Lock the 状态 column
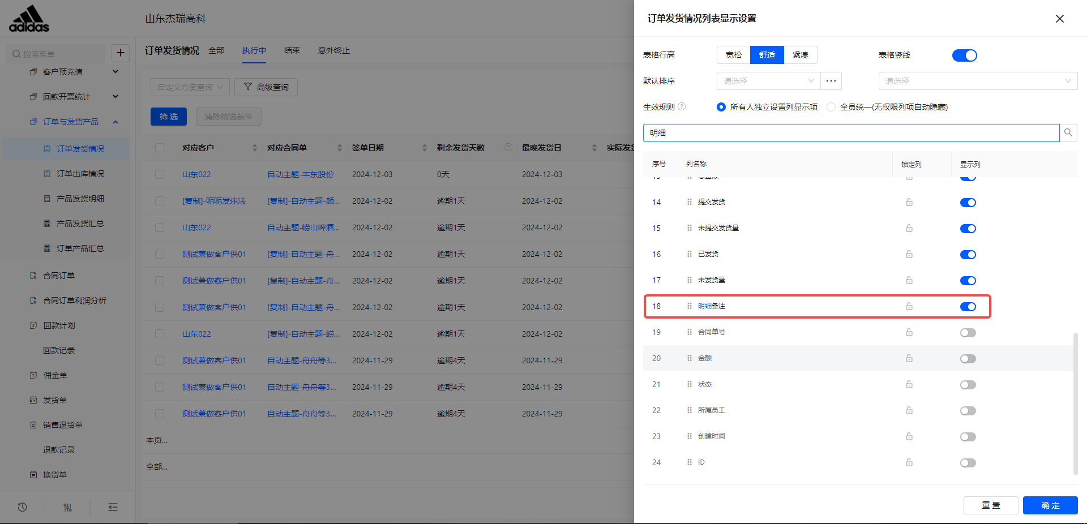 pyautogui.click(x=909, y=384)
